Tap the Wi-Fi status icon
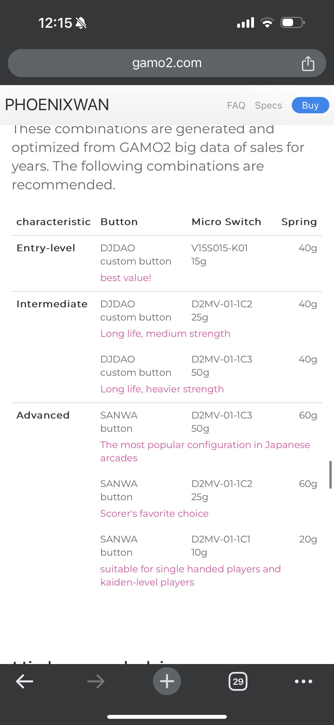 point(267,23)
